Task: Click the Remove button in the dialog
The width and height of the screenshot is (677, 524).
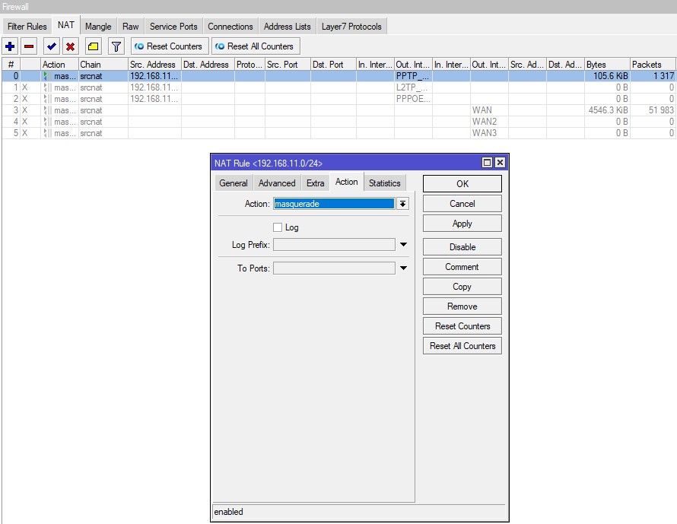Action: pos(462,306)
